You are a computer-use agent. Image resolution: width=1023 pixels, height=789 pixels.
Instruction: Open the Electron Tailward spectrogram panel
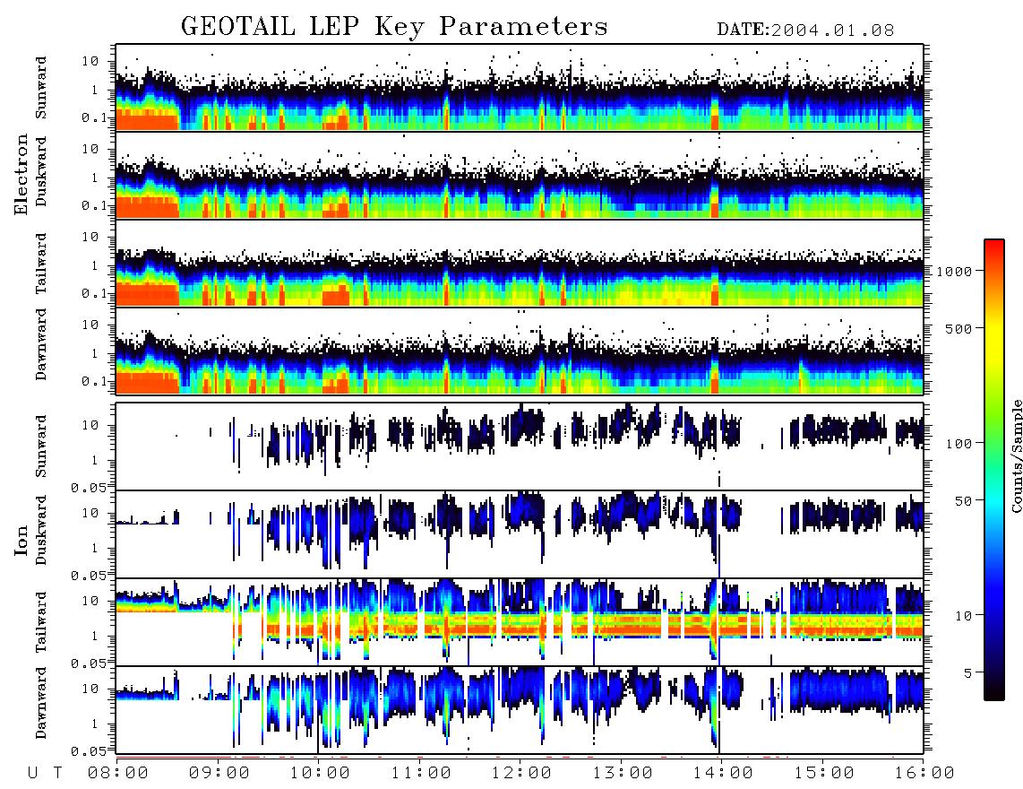[x=520, y=264]
